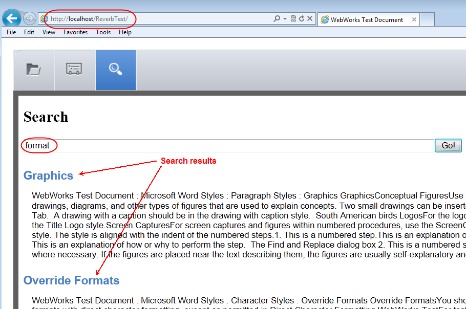466x309 pixels.
Task: Open the table of contents folder icon
Action: (x=34, y=70)
